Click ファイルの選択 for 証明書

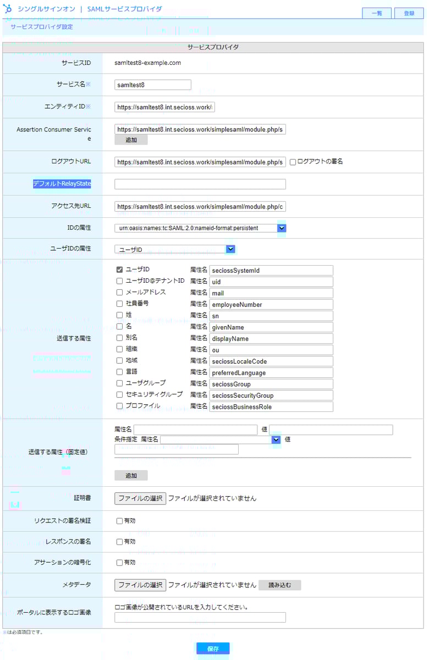tap(140, 498)
